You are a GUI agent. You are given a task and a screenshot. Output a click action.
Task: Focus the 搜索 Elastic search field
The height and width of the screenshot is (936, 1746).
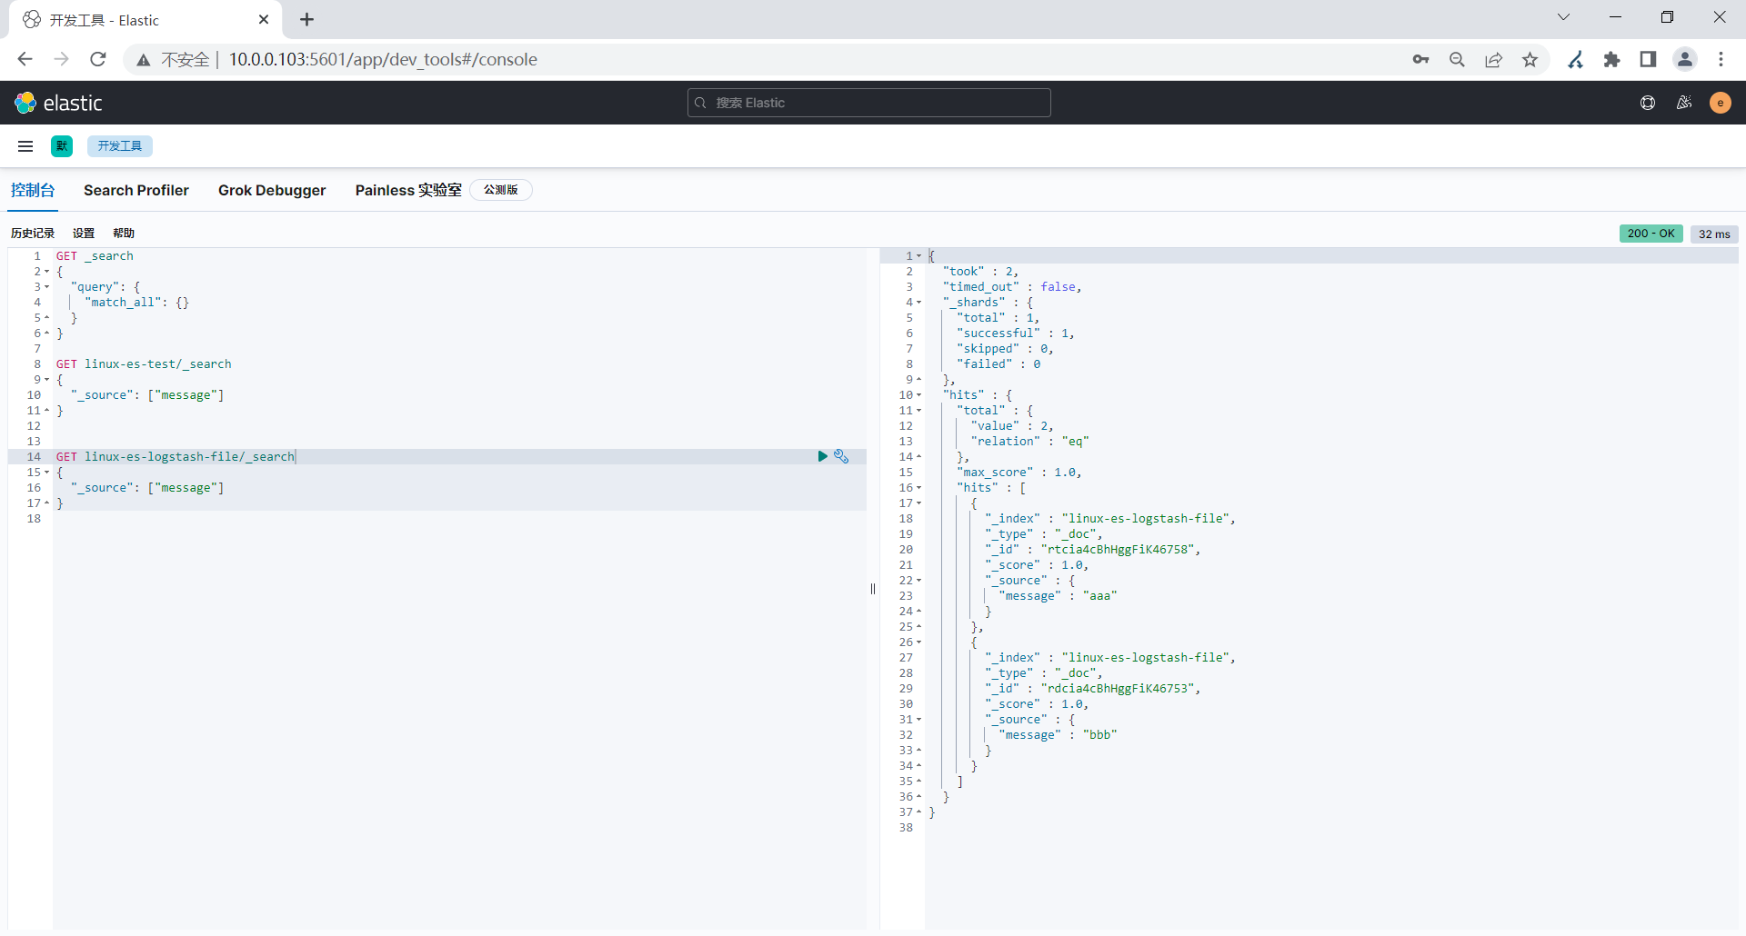pos(868,103)
